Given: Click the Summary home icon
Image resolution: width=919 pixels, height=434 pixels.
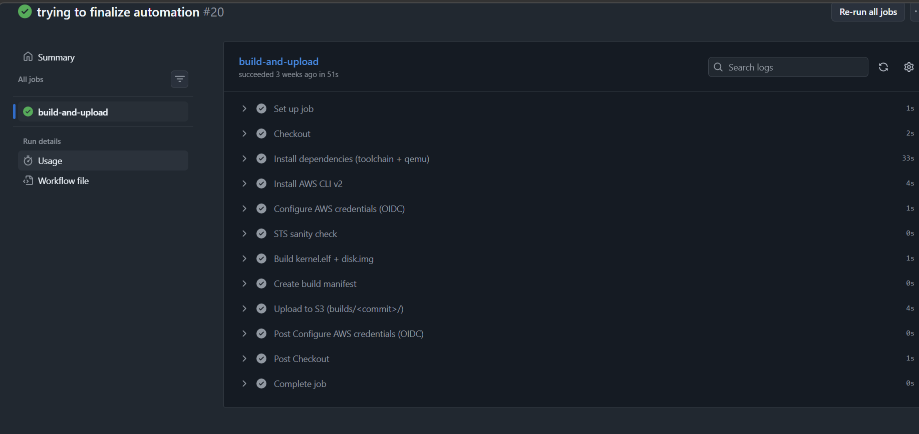Looking at the screenshot, I should tap(28, 56).
